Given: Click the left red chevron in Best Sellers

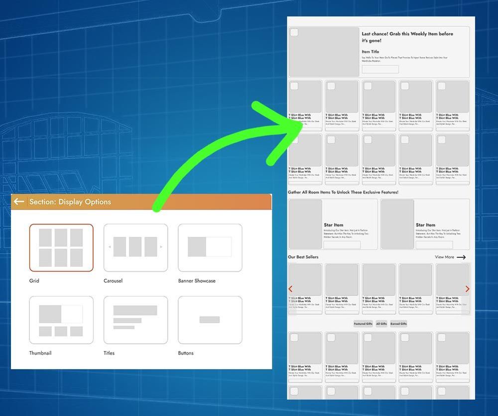Looking at the screenshot, I should click(x=291, y=289).
